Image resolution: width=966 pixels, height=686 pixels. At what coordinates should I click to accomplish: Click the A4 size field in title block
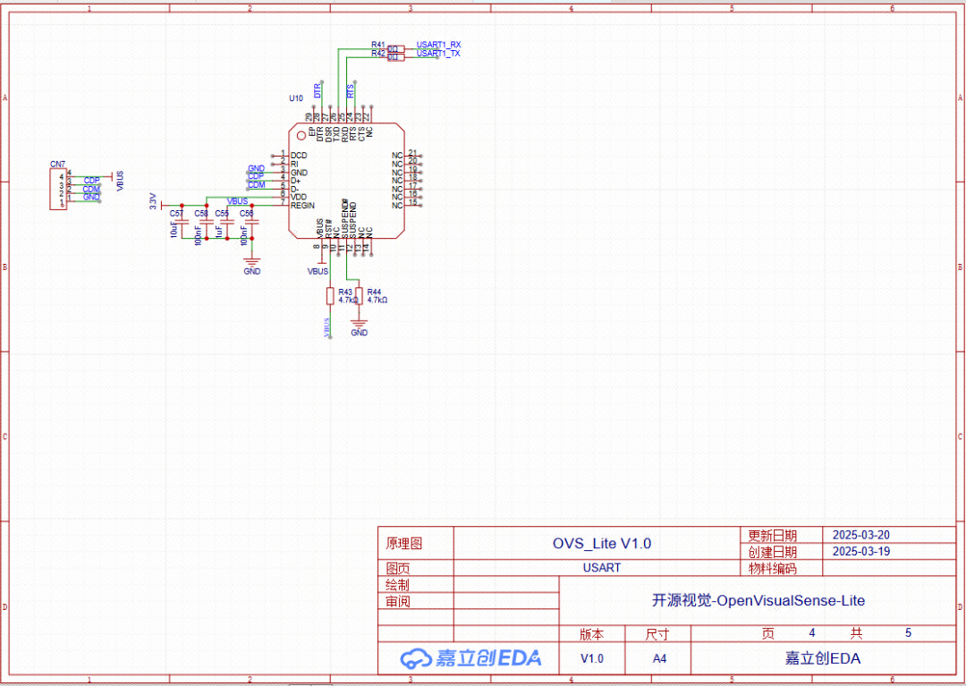pyautogui.click(x=658, y=657)
